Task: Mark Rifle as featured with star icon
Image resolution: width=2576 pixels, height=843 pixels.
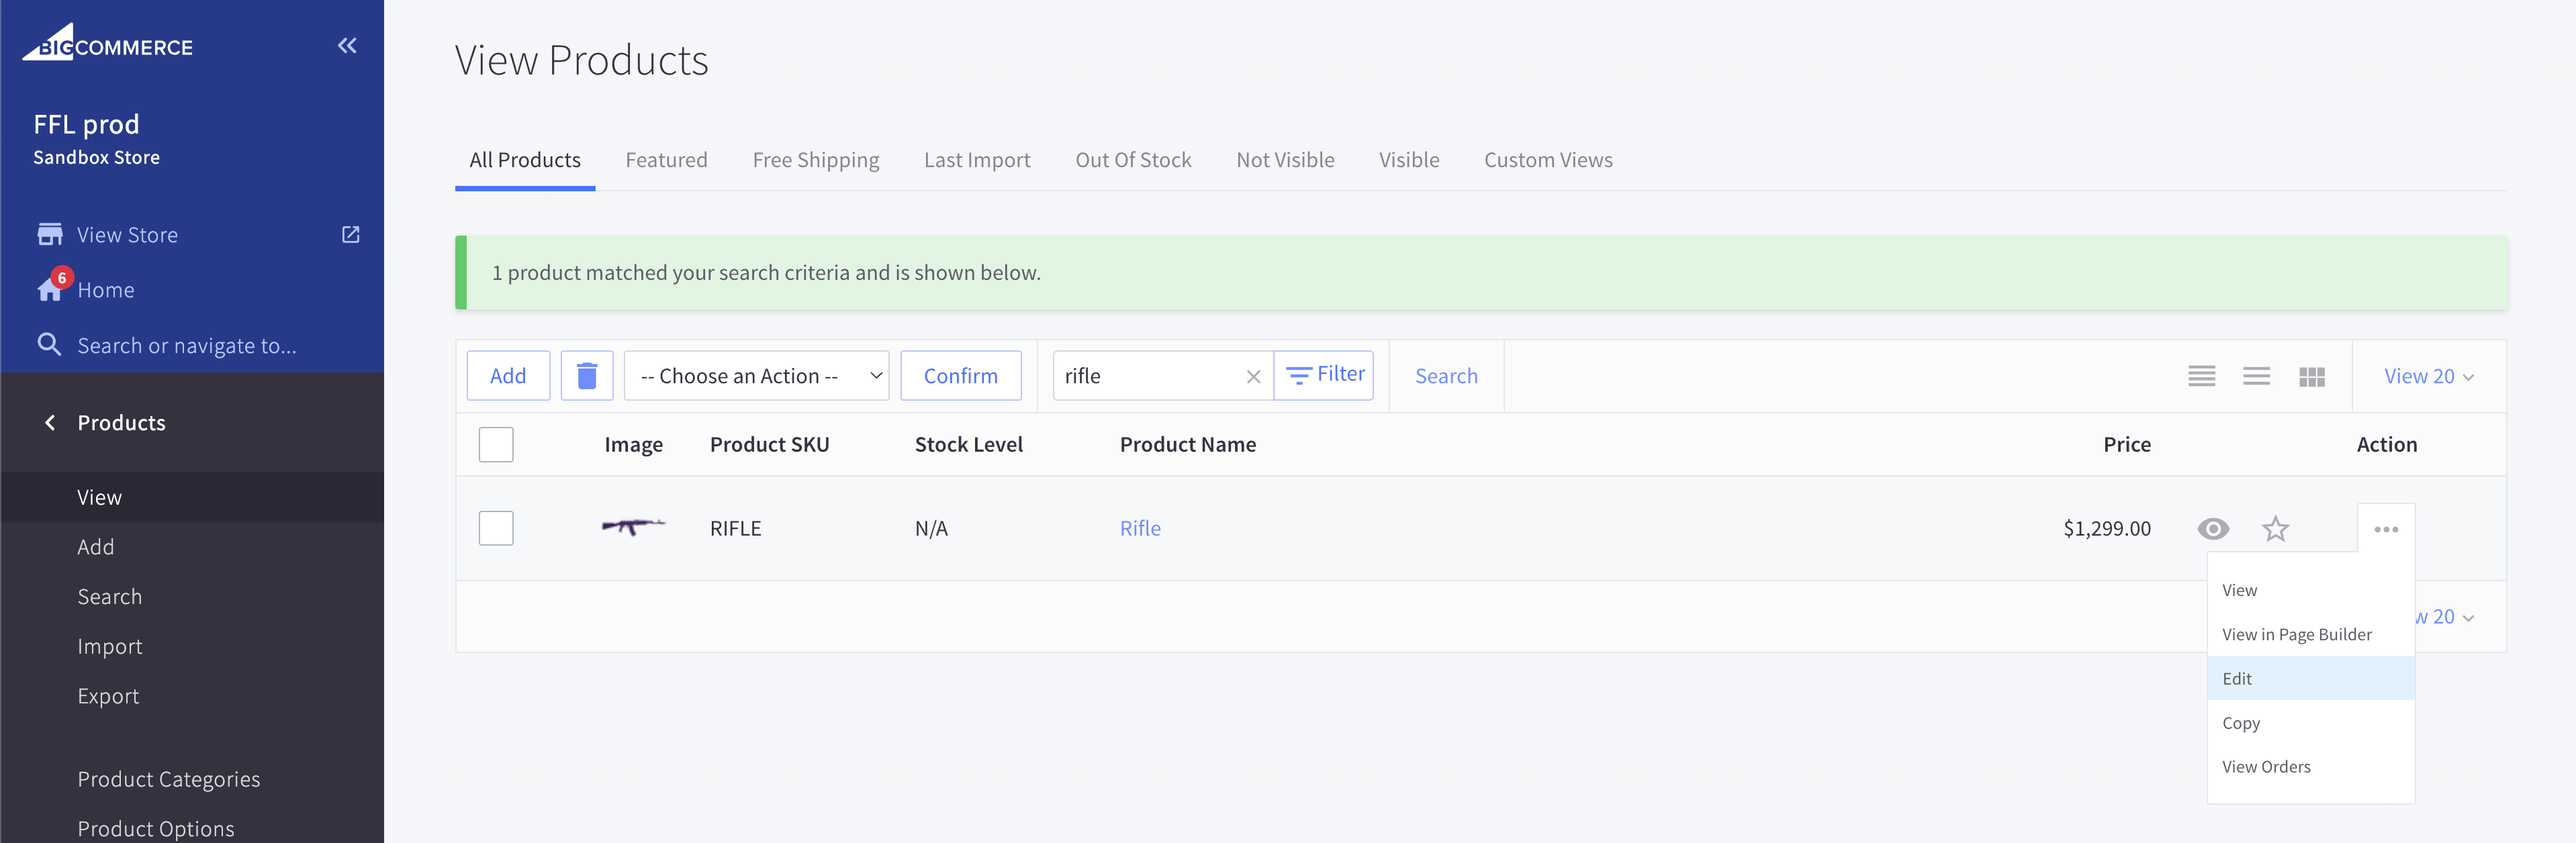Action: click(x=2275, y=528)
